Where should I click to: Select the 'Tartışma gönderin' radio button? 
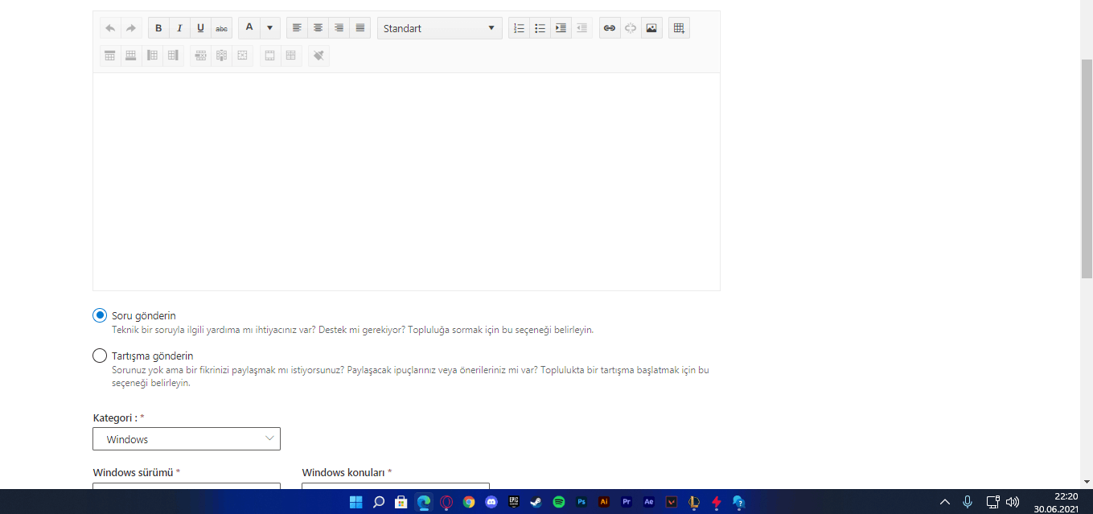coord(100,356)
